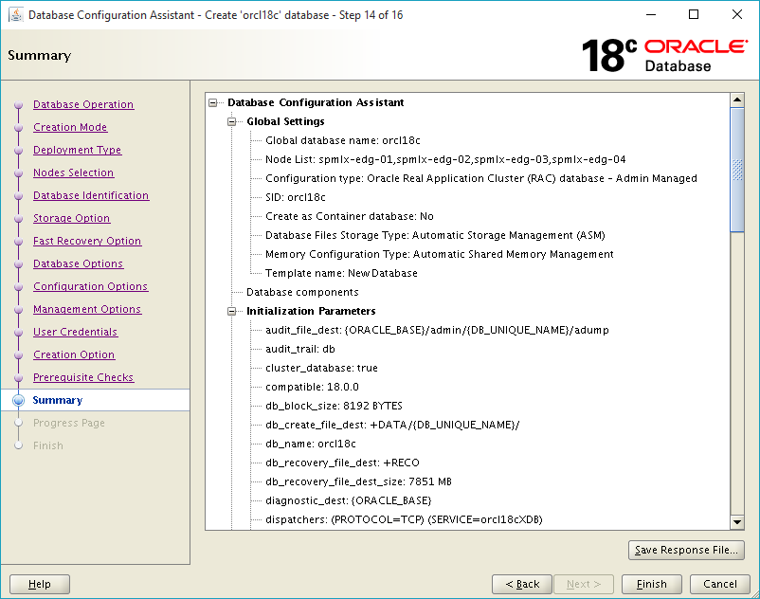The height and width of the screenshot is (599, 760).
Task: Return to Prerequisite Checks step
Action: pos(83,378)
